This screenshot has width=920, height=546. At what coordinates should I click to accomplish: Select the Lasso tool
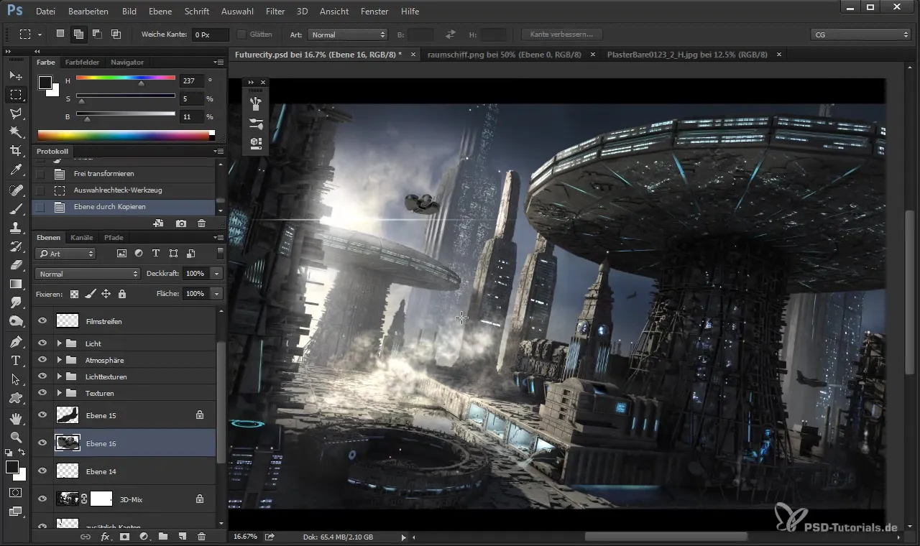(x=16, y=114)
